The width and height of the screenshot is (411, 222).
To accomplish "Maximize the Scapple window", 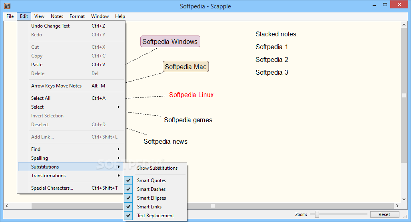I will click(385, 5).
